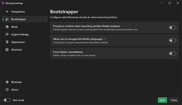Viewport: 182px width, 105px height.
Task: Click the 'Bloxstrap Settings' window title
Action: tap(14, 3)
